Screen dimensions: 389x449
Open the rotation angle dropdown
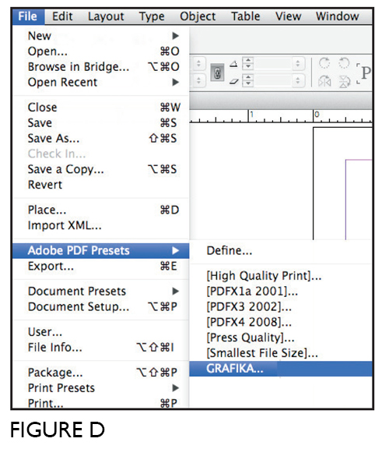pos(297,63)
